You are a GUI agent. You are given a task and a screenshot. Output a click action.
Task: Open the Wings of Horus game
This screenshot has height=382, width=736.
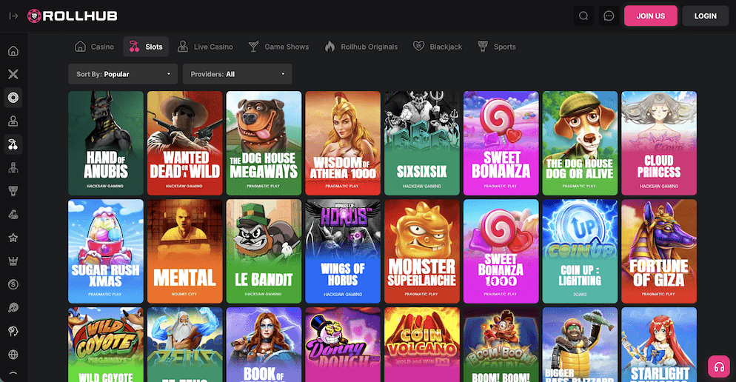pyautogui.click(x=343, y=252)
